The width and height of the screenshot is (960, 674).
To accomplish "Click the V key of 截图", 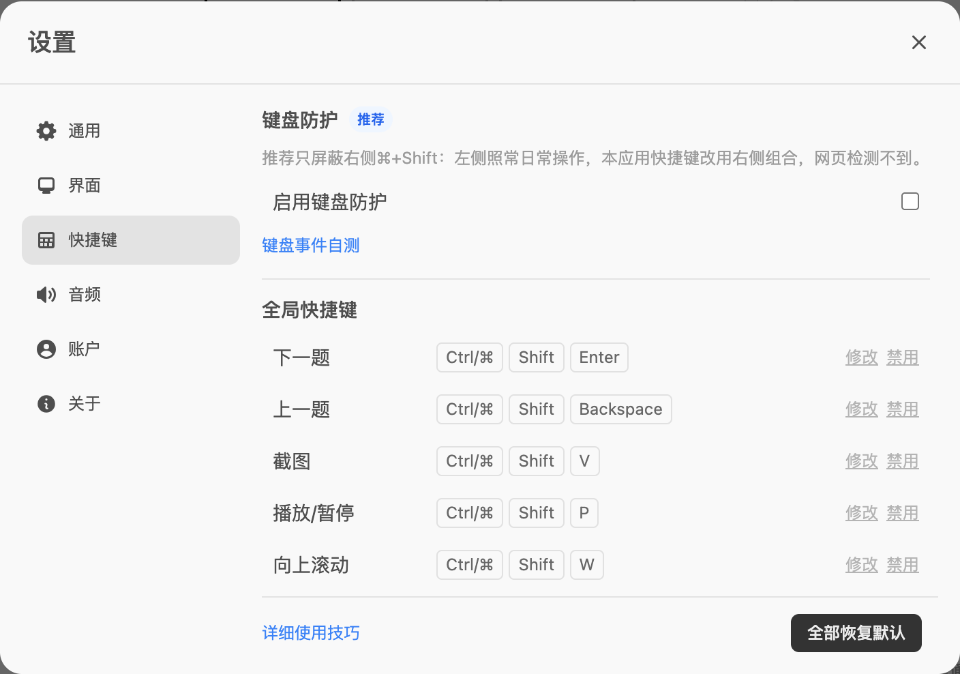I will [585, 461].
